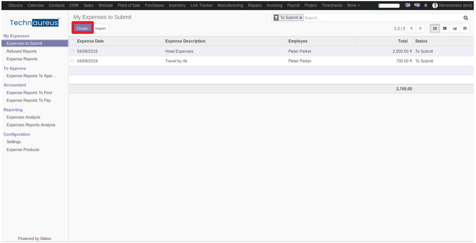Open the Website menu
Viewport: 476px width, 243px height.
pyautogui.click(x=105, y=5)
